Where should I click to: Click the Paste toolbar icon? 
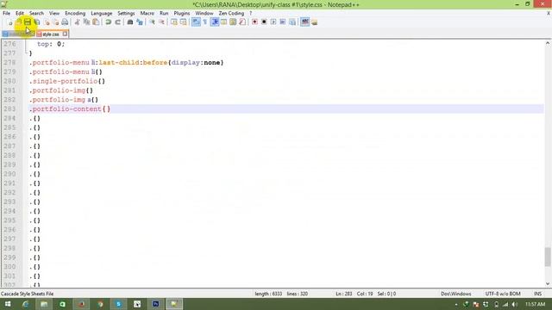[96, 22]
